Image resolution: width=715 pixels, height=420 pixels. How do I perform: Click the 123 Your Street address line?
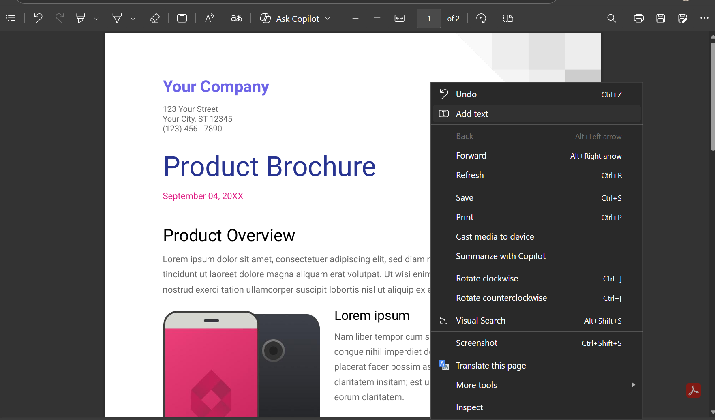(x=191, y=109)
